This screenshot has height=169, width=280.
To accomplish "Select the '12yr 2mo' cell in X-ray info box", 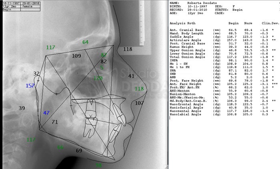I will (12, 6).
